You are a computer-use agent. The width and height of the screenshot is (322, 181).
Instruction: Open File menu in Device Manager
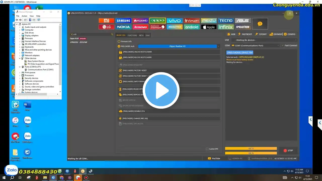[x=18, y=16]
